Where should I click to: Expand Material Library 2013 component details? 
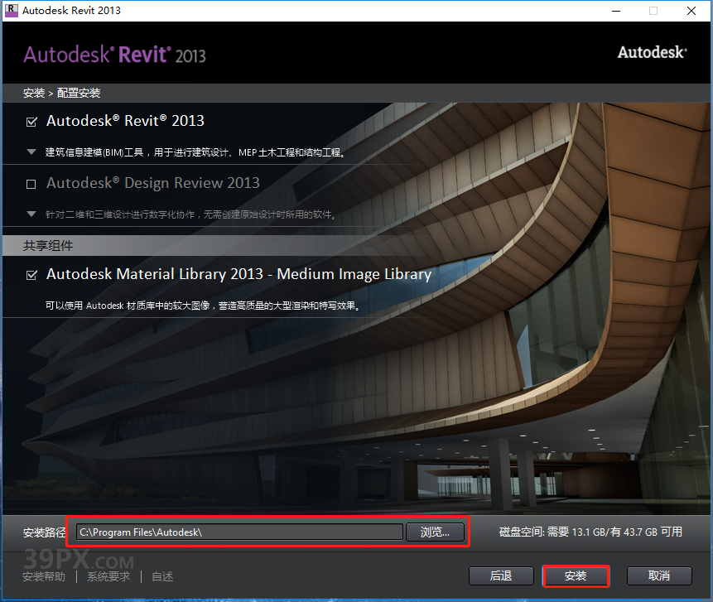pos(31,305)
